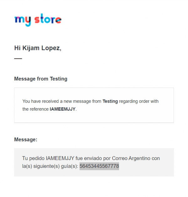The image size is (188, 197).
Task: Click the word 'my' in logo
Action: pos(23,21)
